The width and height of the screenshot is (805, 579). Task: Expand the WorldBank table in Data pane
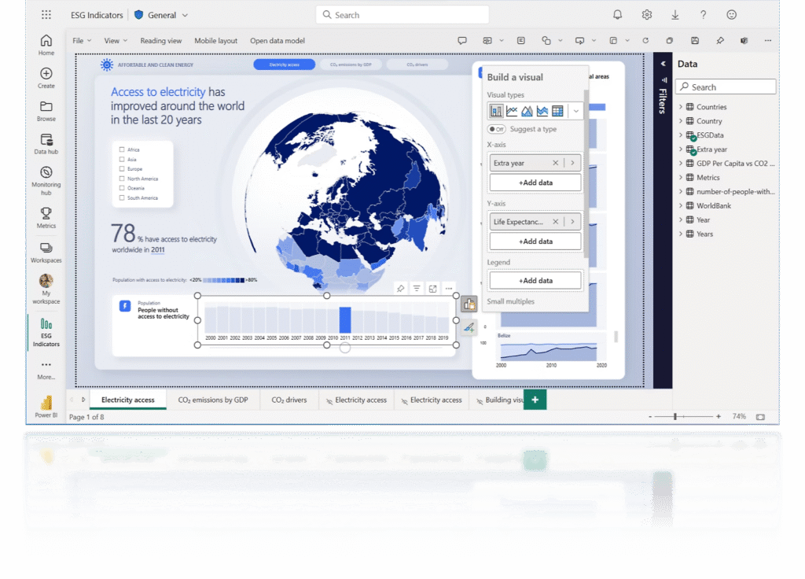pos(681,206)
